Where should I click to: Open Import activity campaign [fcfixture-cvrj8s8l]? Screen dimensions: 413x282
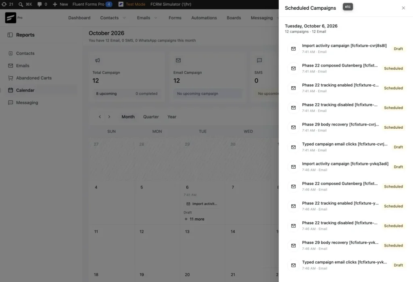pos(346,48)
